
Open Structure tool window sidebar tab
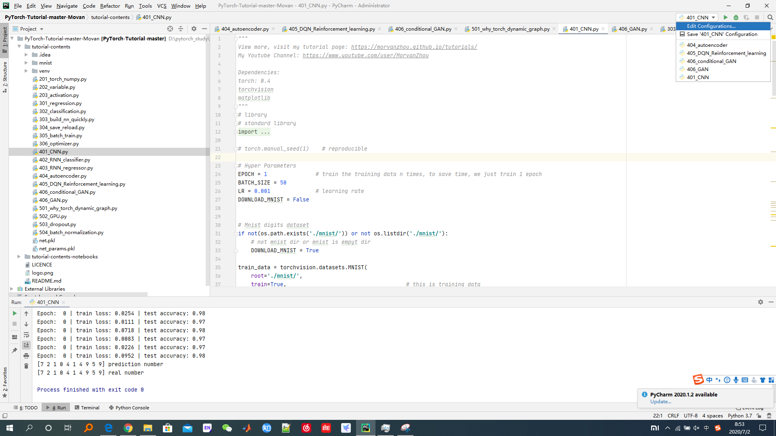pos(5,77)
